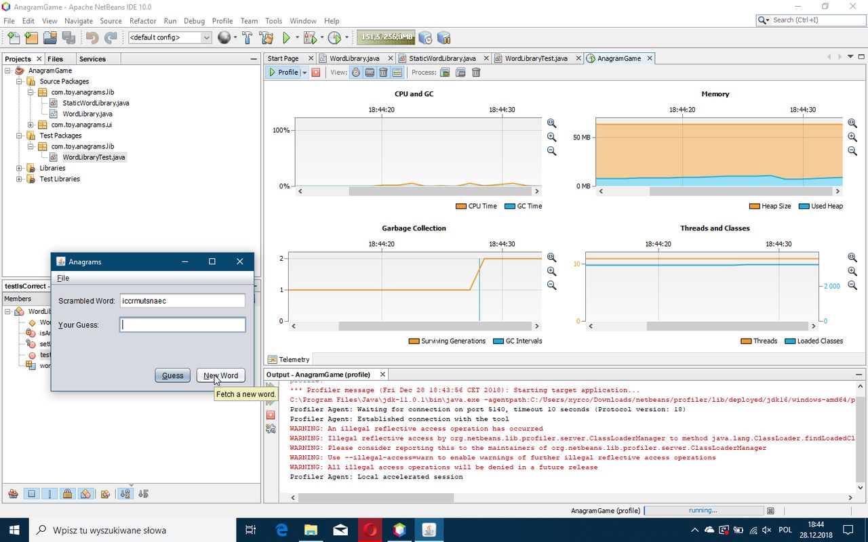The image size is (868, 542).
Task: Click the New Word button in Anagrams
Action: (x=220, y=375)
